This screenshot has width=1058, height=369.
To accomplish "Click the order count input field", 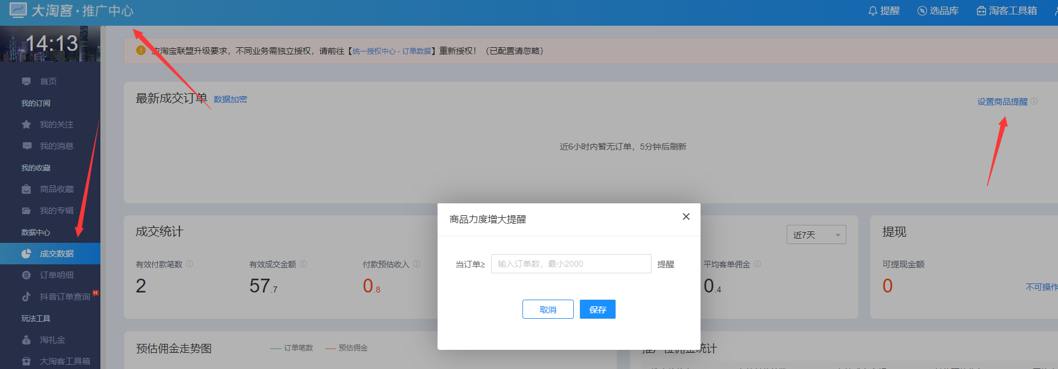I will pyautogui.click(x=571, y=264).
